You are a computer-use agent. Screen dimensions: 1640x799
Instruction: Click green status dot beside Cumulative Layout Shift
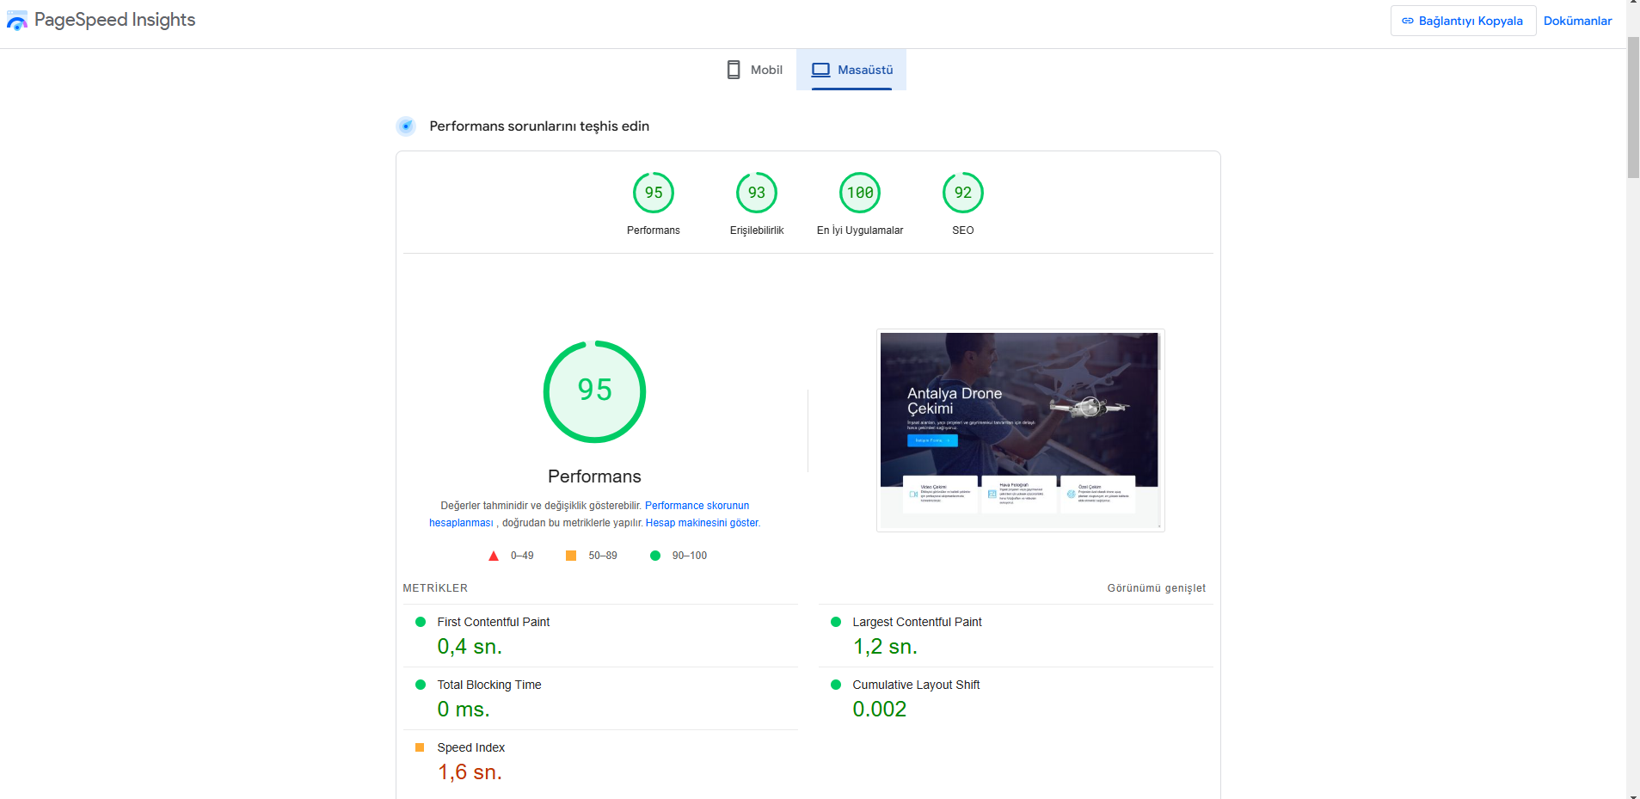[x=836, y=685]
